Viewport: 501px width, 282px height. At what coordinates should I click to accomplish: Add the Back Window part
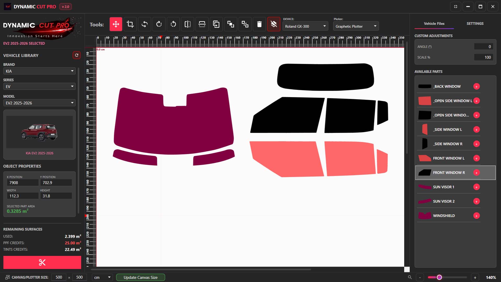tap(476, 86)
